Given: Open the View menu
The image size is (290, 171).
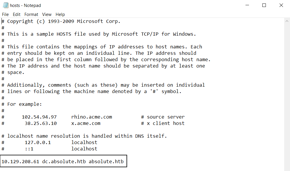Looking at the screenshot, I should (x=47, y=14).
